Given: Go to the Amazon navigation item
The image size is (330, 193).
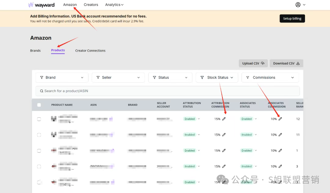Looking at the screenshot, I should point(70,5).
